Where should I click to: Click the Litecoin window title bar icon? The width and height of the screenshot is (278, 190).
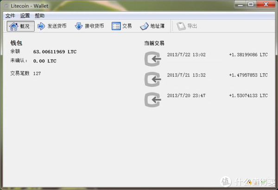coord(6,6)
